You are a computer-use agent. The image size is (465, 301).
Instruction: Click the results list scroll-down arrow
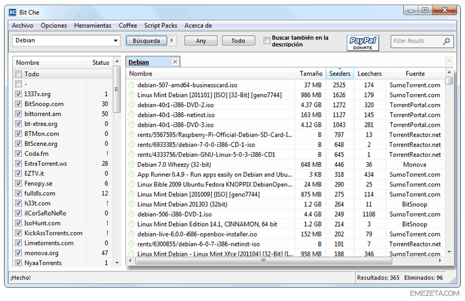tap(449, 252)
